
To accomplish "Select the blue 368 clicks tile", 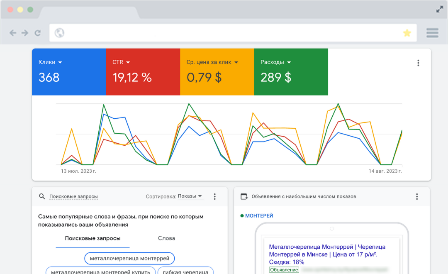I will [69, 72].
